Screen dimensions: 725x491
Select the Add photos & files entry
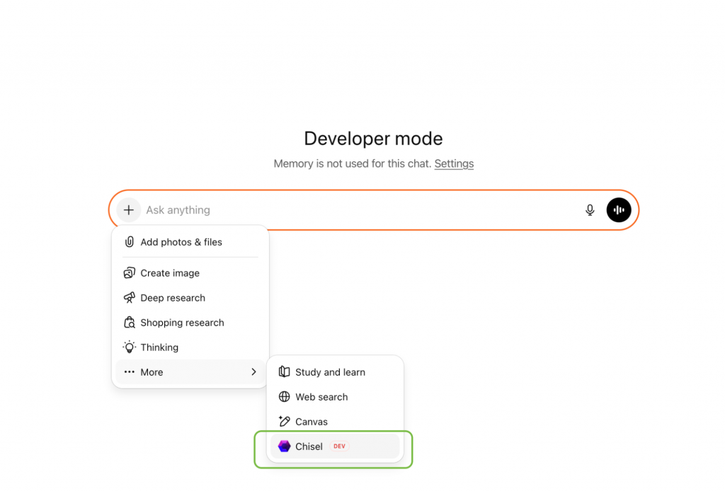tap(181, 242)
